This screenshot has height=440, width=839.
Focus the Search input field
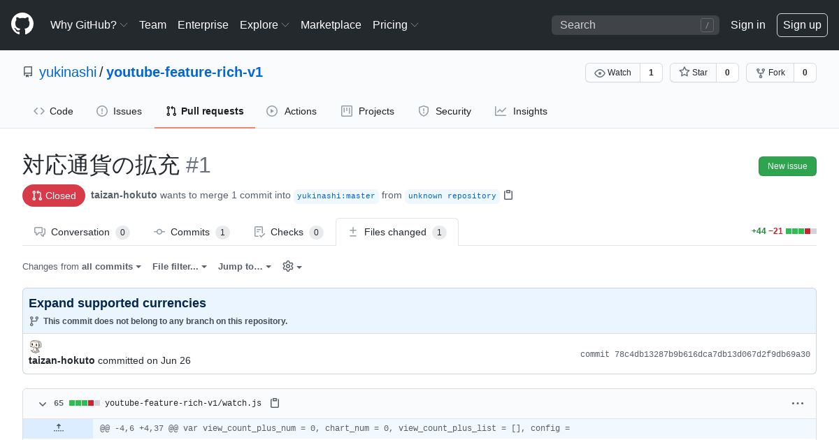click(636, 25)
